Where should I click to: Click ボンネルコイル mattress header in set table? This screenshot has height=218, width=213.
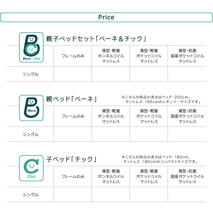click(111, 56)
